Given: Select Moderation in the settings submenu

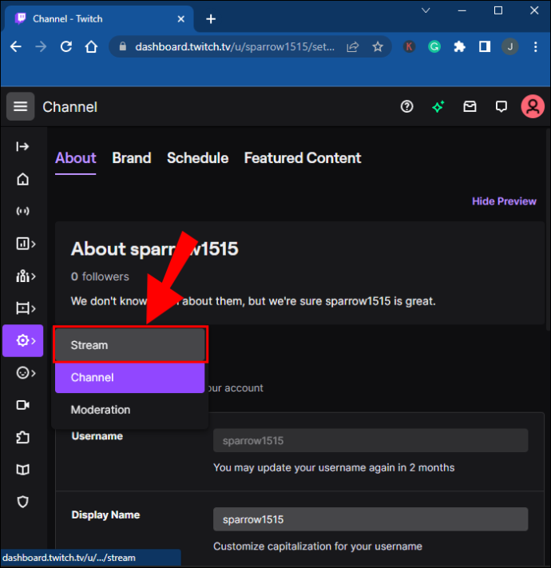Looking at the screenshot, I should click(130, 410).
